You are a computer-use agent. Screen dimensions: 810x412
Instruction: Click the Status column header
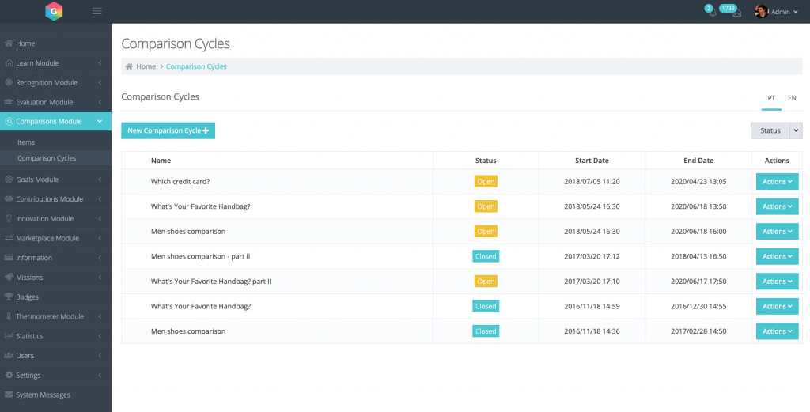[x=486, y=161]
